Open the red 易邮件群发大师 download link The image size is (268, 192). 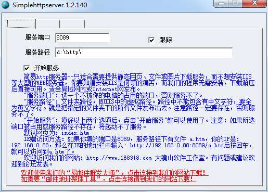(x=114, y=173)
